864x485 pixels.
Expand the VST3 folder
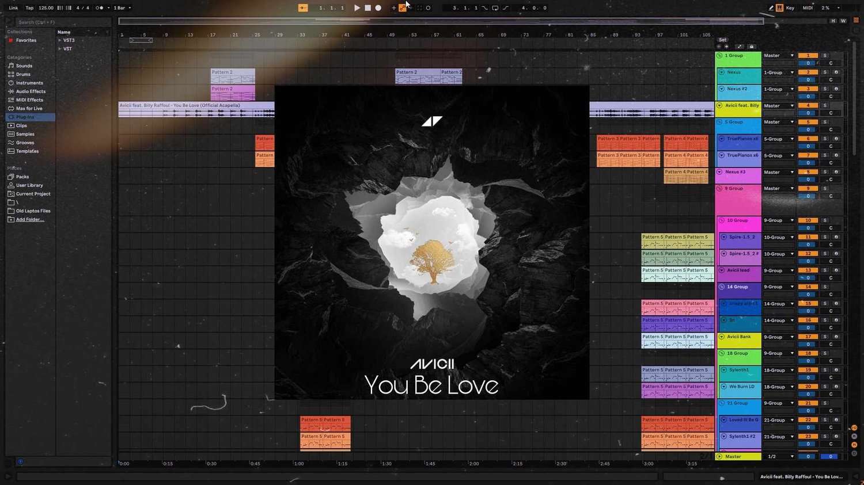[60, 40]
